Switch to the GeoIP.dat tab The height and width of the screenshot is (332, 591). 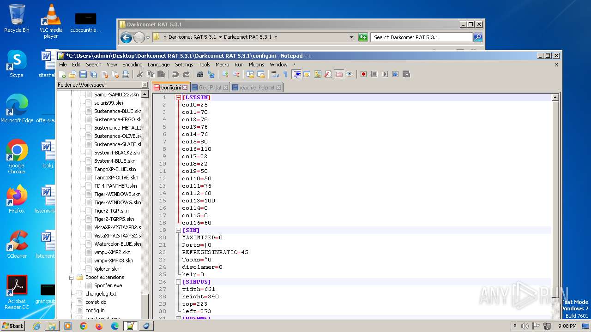(210, 87)
